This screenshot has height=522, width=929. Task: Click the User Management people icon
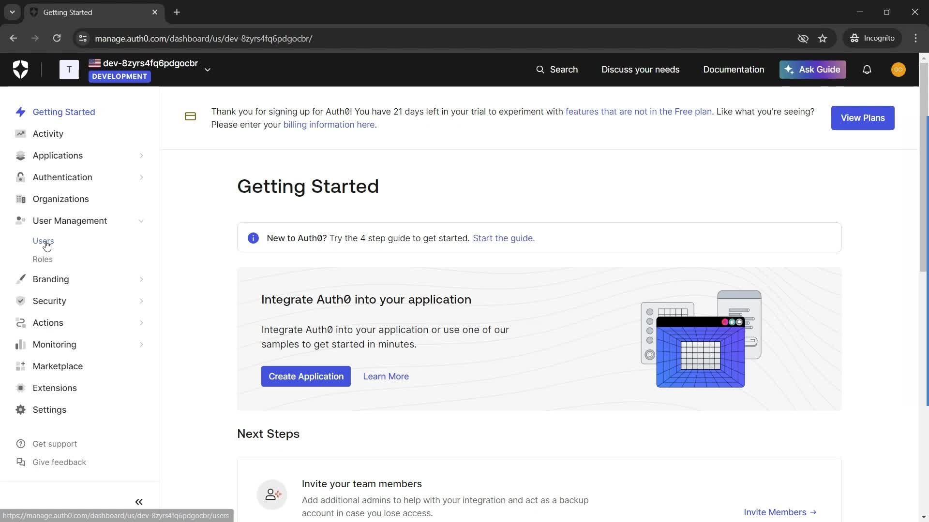20,221
